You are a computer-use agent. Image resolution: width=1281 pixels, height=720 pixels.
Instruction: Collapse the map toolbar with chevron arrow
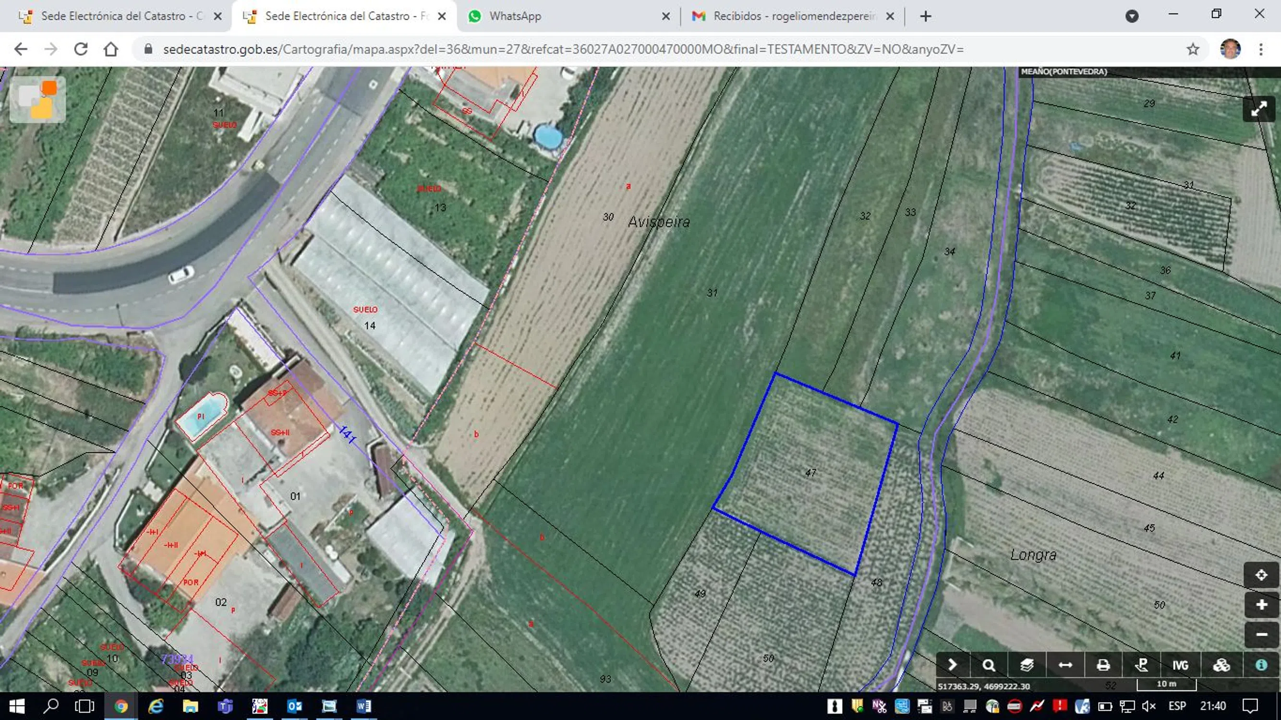(952, 665)
